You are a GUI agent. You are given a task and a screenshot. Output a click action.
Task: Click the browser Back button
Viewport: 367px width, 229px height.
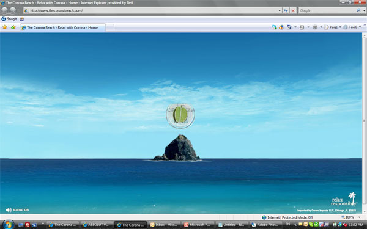click(4, 10)
